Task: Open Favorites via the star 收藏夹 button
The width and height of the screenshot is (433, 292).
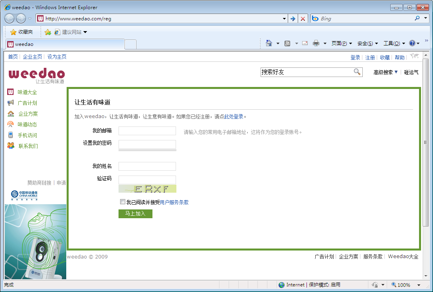Action: (x=22, y=32)
